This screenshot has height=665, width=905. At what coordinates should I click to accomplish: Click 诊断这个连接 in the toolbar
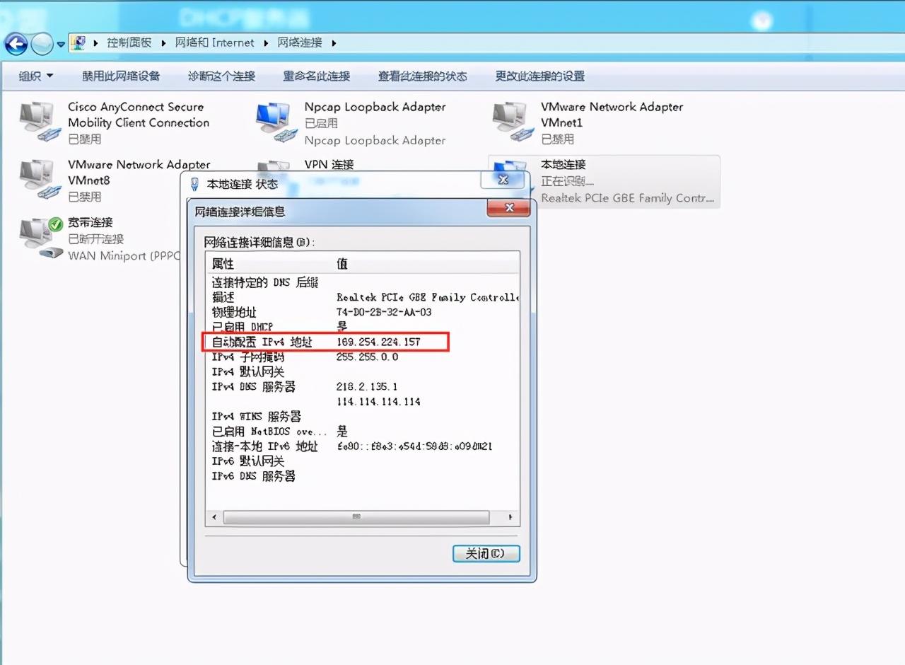[221, 76]
